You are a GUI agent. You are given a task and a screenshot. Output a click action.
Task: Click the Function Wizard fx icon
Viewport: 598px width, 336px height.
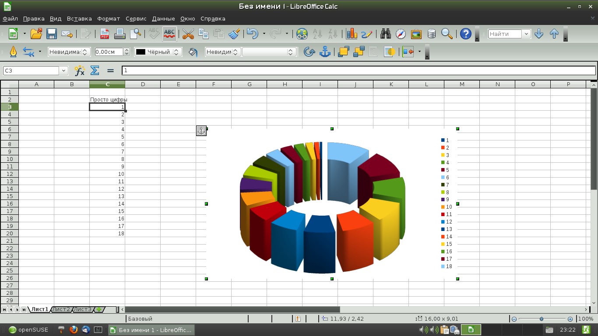pyautogui.click(x=79, y=70)
